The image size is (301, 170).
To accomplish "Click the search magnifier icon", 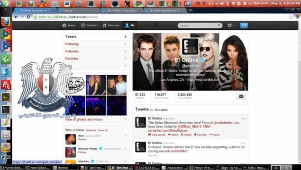I will click(x=219, y=25).
